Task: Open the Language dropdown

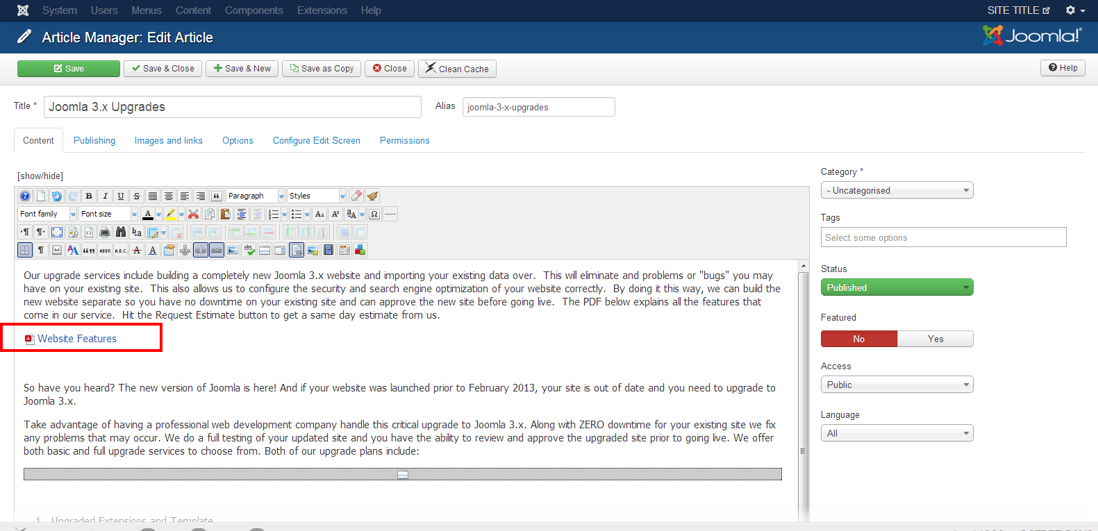Action: (897, 433)
